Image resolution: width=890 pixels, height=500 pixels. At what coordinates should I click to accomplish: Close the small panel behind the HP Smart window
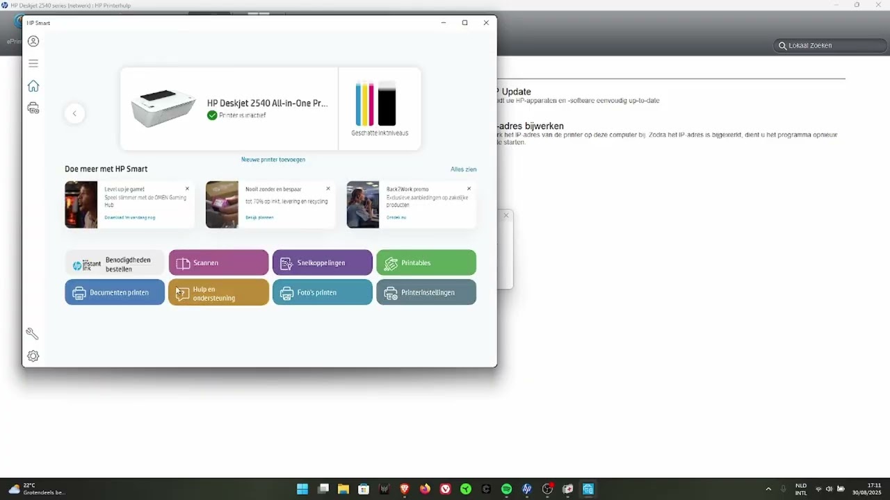pyautogui.click(x=505, y=215)
